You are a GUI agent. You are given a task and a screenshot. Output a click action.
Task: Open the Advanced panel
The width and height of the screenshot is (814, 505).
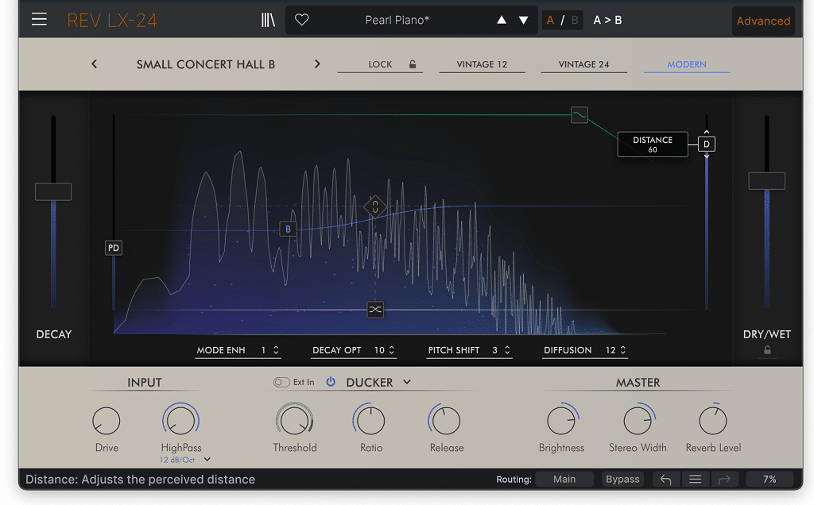click(x=763, y=21)
